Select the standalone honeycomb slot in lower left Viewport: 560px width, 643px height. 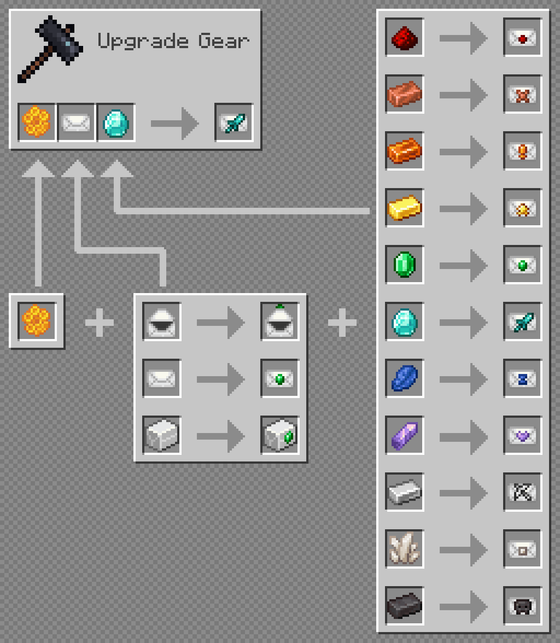(37, 321)
